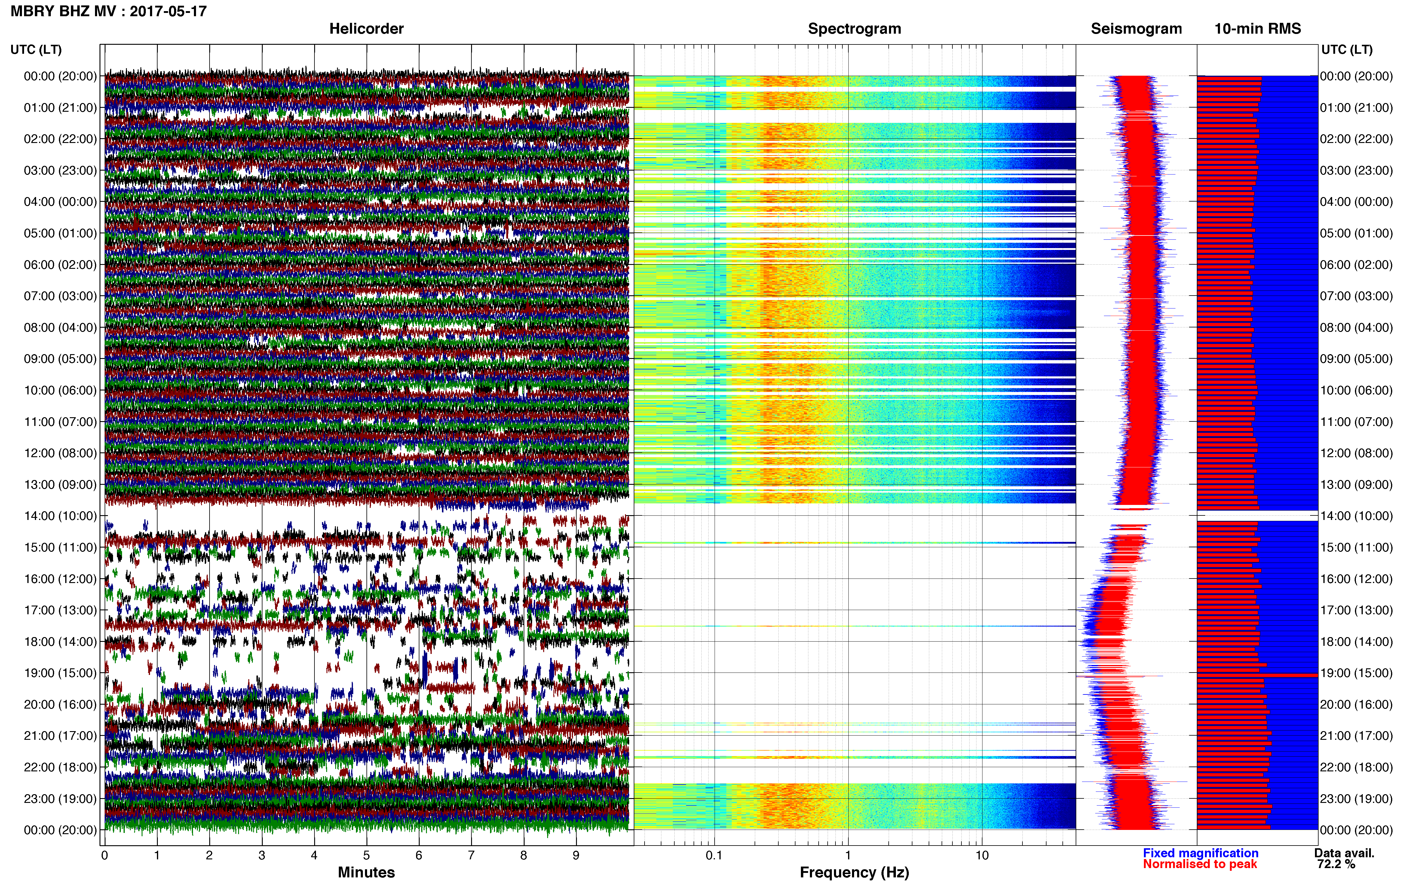
Task: Click the full-width red RMS spike at 19:00
Action: [x=1257, y=675]
